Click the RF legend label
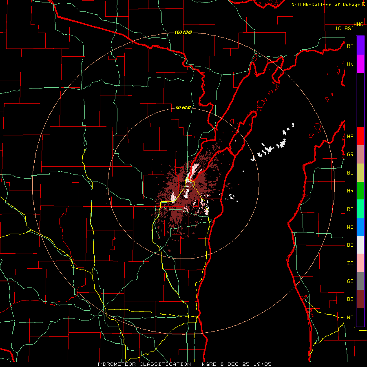This screenshot has height=367, width=367. point(350,46)
